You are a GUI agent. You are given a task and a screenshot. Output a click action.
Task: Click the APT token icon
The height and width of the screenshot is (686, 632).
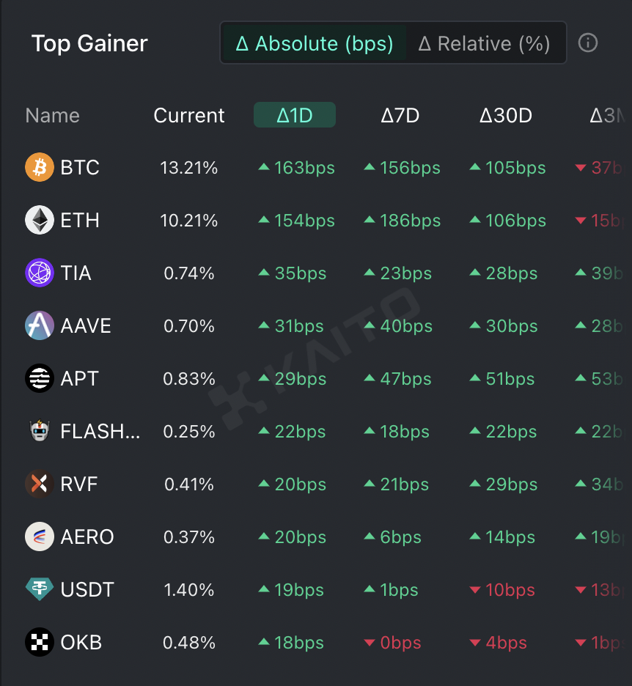(40, 379)
